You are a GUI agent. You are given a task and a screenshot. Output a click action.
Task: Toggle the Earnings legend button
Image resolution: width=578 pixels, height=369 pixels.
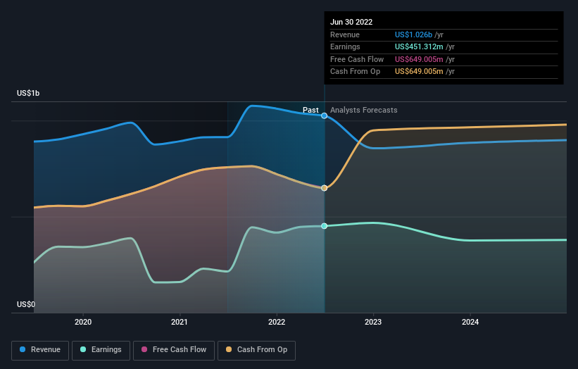tap(101, 350)
